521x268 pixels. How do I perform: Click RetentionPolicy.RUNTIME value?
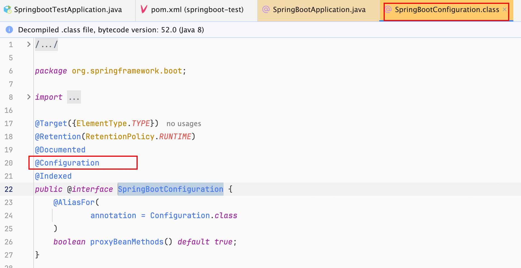coord(138,136)
